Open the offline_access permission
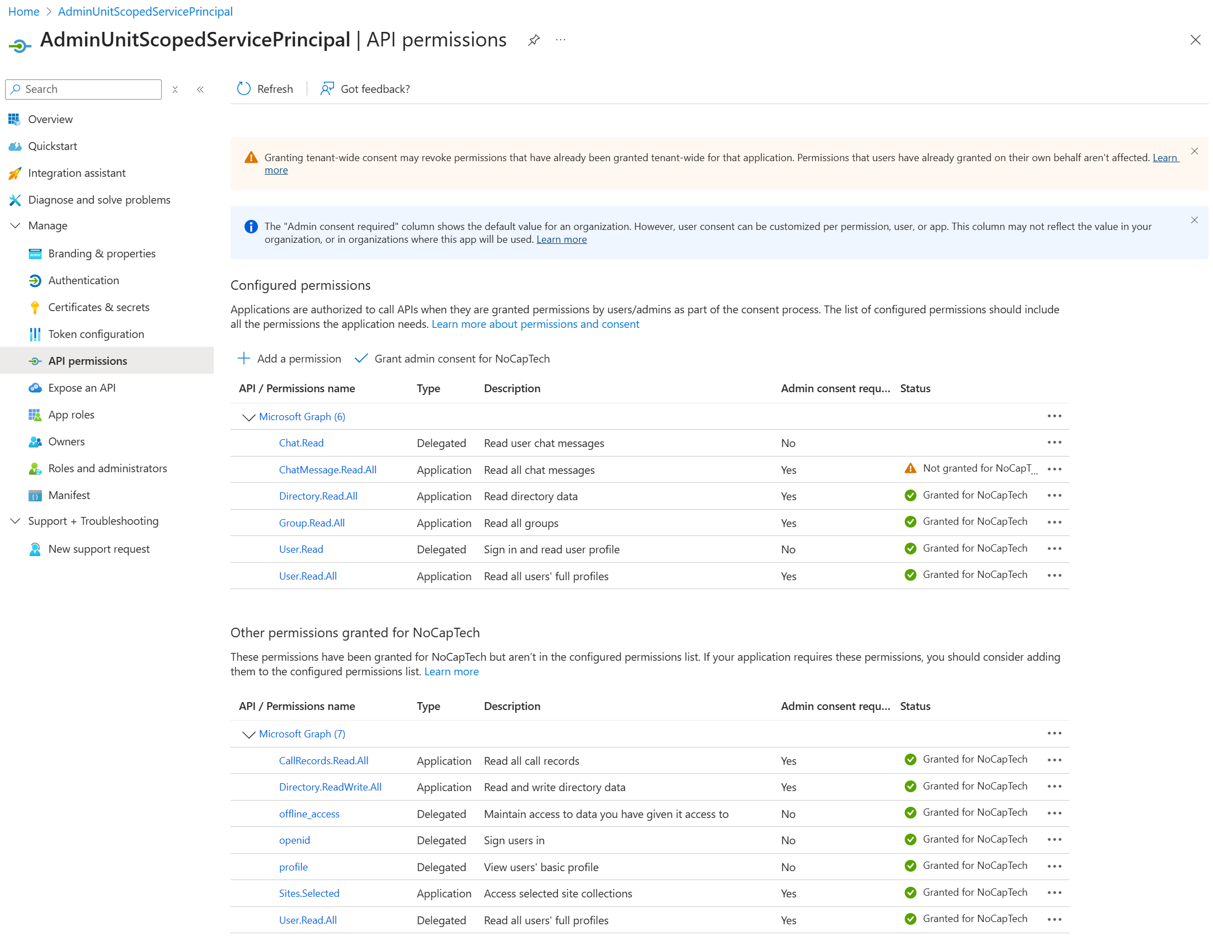This screenshot has width=1213, height=936. [x=309, y=814]
